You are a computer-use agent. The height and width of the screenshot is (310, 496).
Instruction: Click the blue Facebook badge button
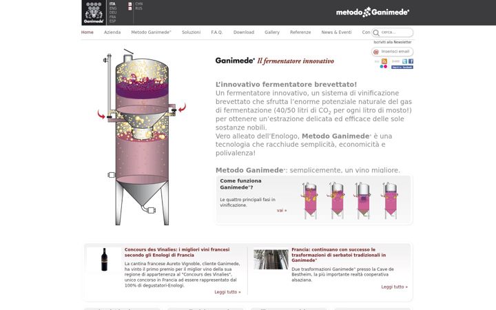pyautogui.click(x=402, y=67)
